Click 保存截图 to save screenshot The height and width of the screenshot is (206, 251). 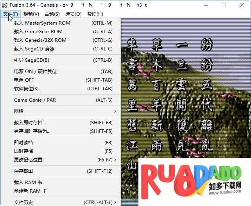pos(23,171)
